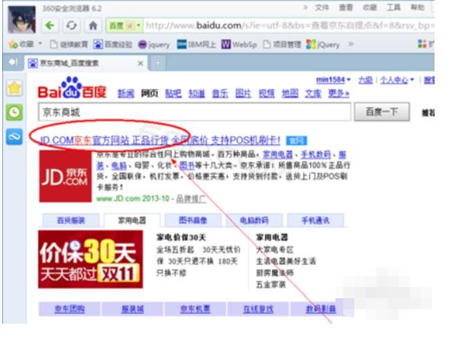Go to the browser home page icon

(x=93, y=26)
